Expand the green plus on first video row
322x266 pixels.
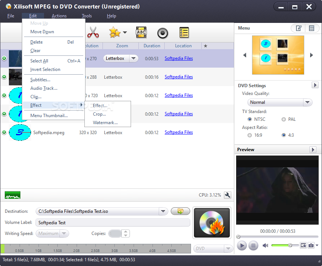(x=4, y=58)
